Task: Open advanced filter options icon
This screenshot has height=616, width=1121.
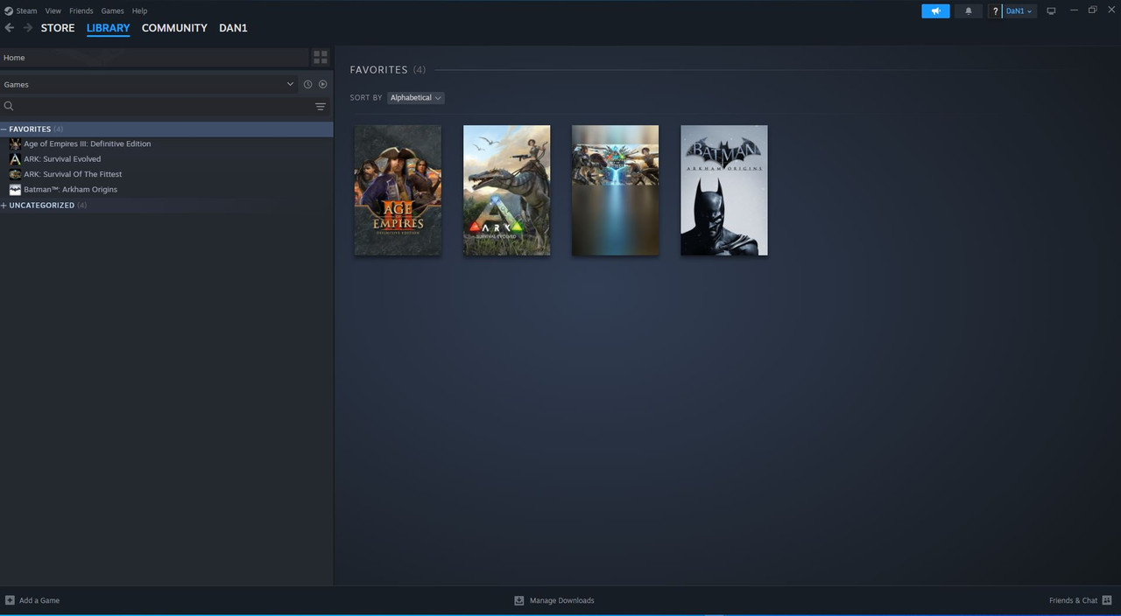Action: [x=321, y=107]
